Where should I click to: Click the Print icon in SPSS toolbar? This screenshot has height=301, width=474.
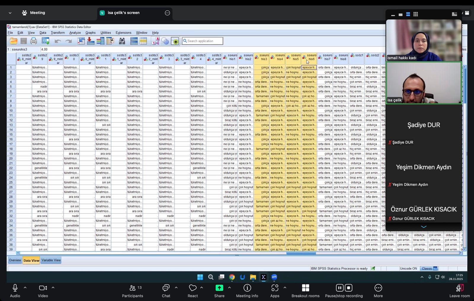pos(33,41)
